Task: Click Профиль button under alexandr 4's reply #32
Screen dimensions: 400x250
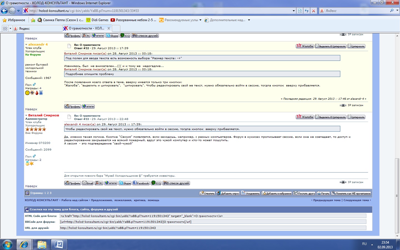Action: 72,106
